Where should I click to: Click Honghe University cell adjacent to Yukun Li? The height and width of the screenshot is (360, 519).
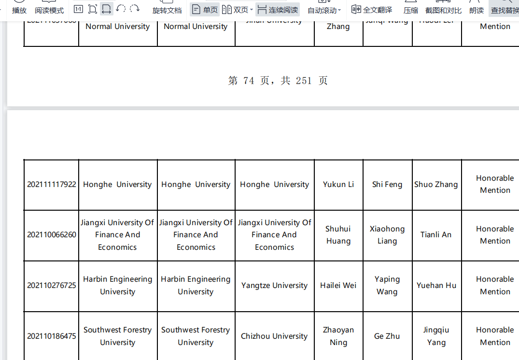click(x=274, y=185)
